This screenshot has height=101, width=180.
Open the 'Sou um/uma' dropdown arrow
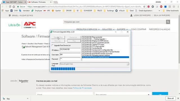point(148,95)
